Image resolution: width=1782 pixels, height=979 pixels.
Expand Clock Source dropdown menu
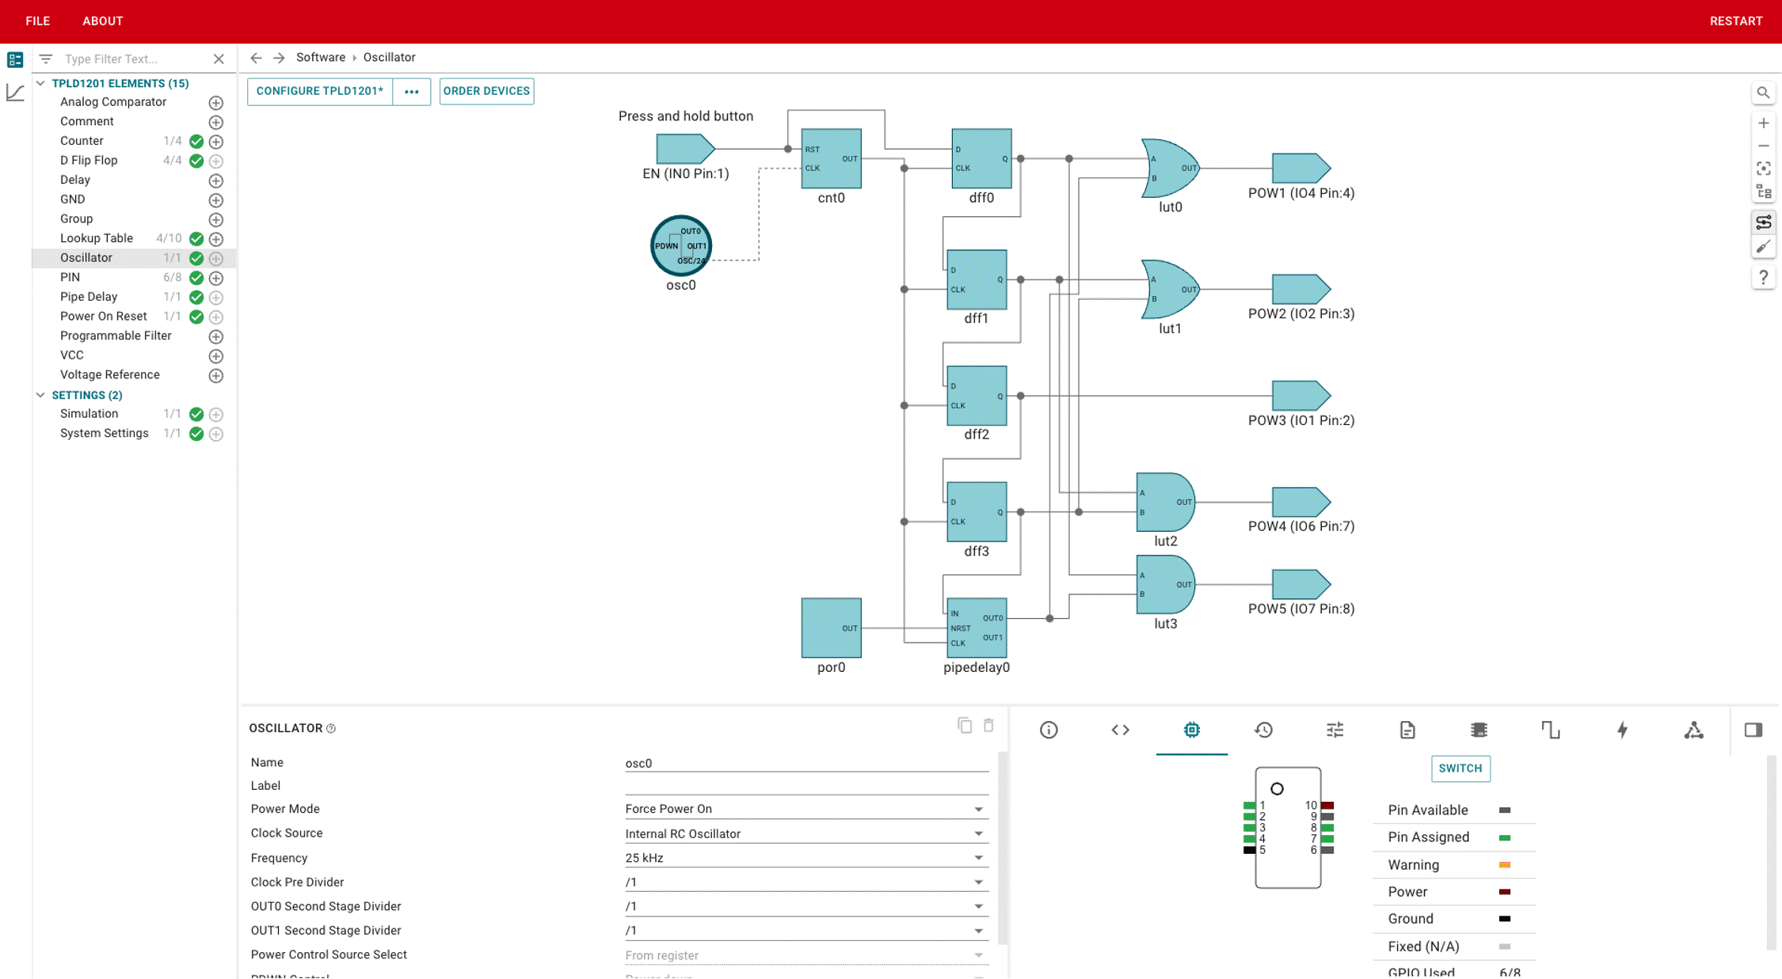(x=978, y=833)
